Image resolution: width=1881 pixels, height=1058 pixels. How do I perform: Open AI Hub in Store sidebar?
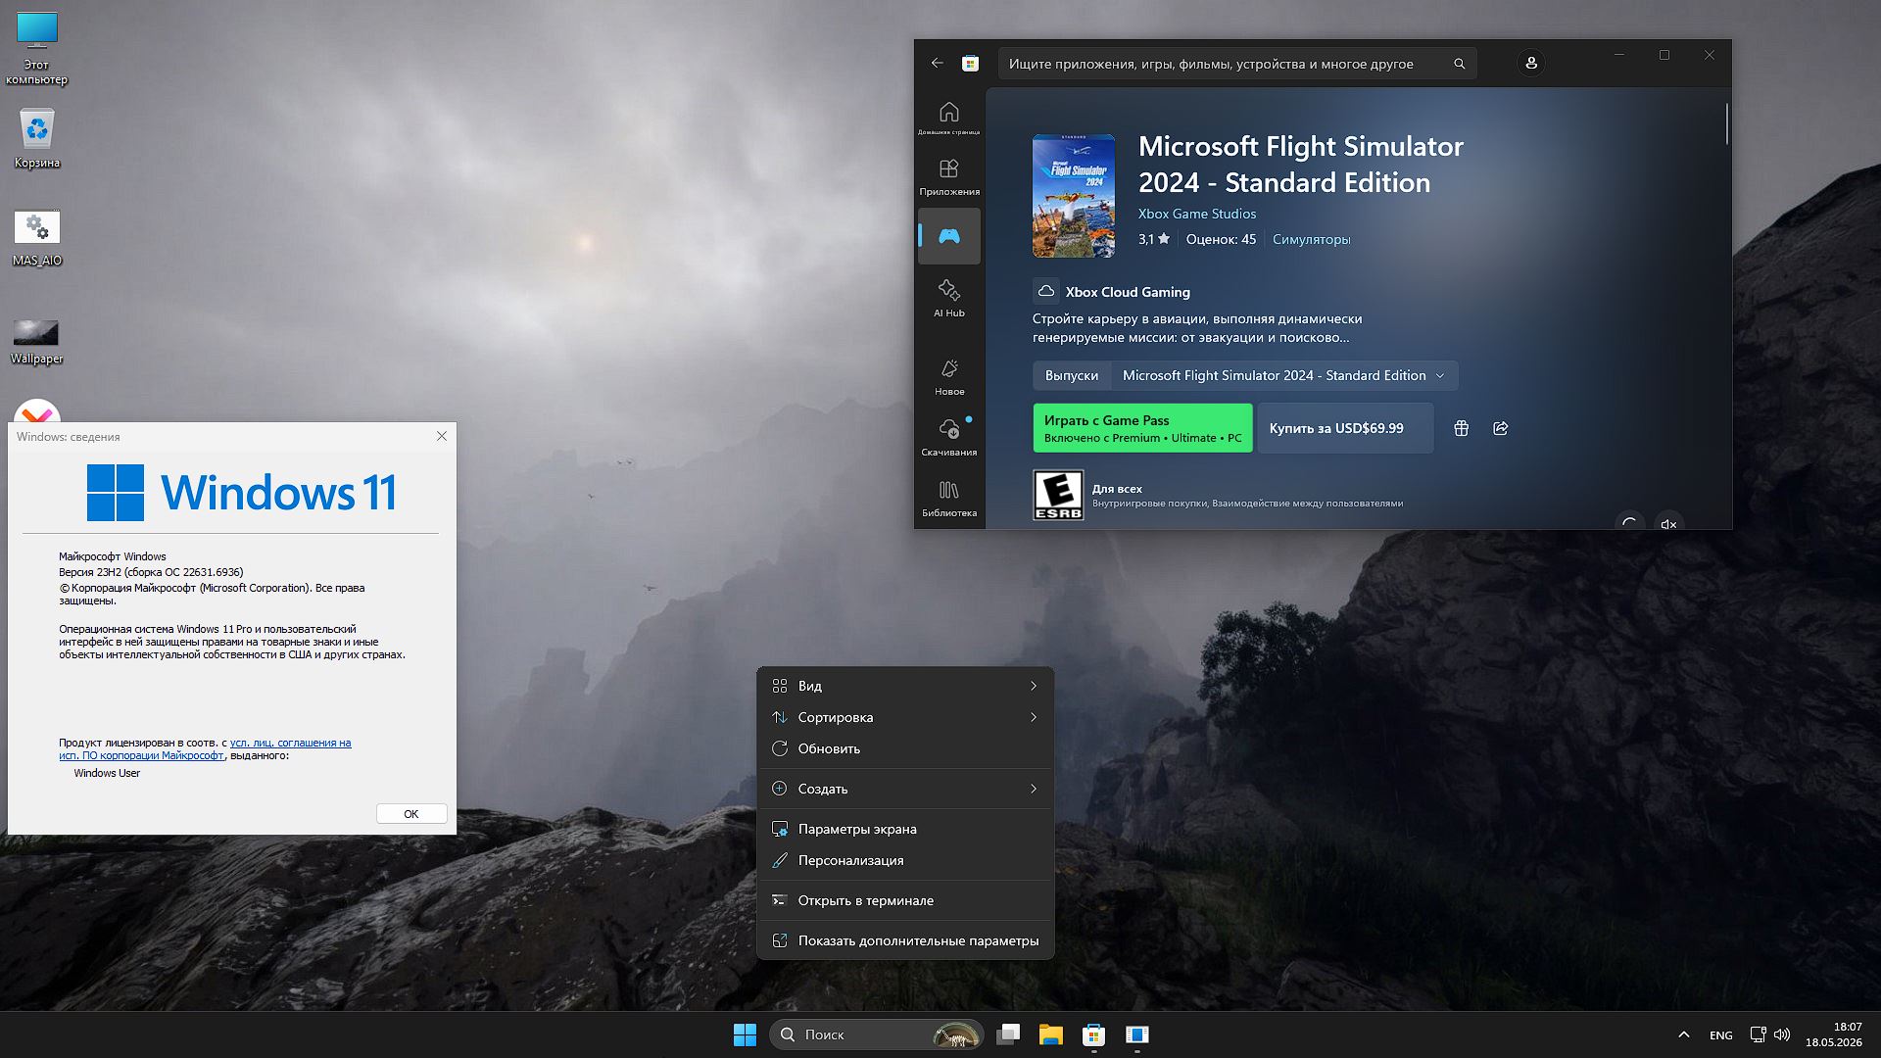948,299
